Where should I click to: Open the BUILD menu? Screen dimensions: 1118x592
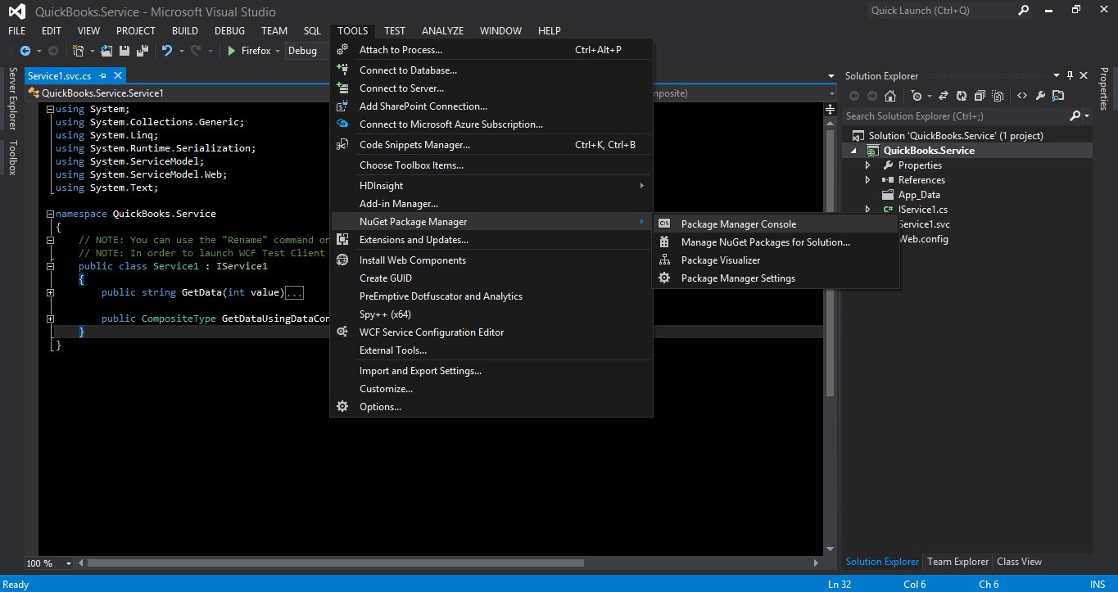[x=185, y=31]
